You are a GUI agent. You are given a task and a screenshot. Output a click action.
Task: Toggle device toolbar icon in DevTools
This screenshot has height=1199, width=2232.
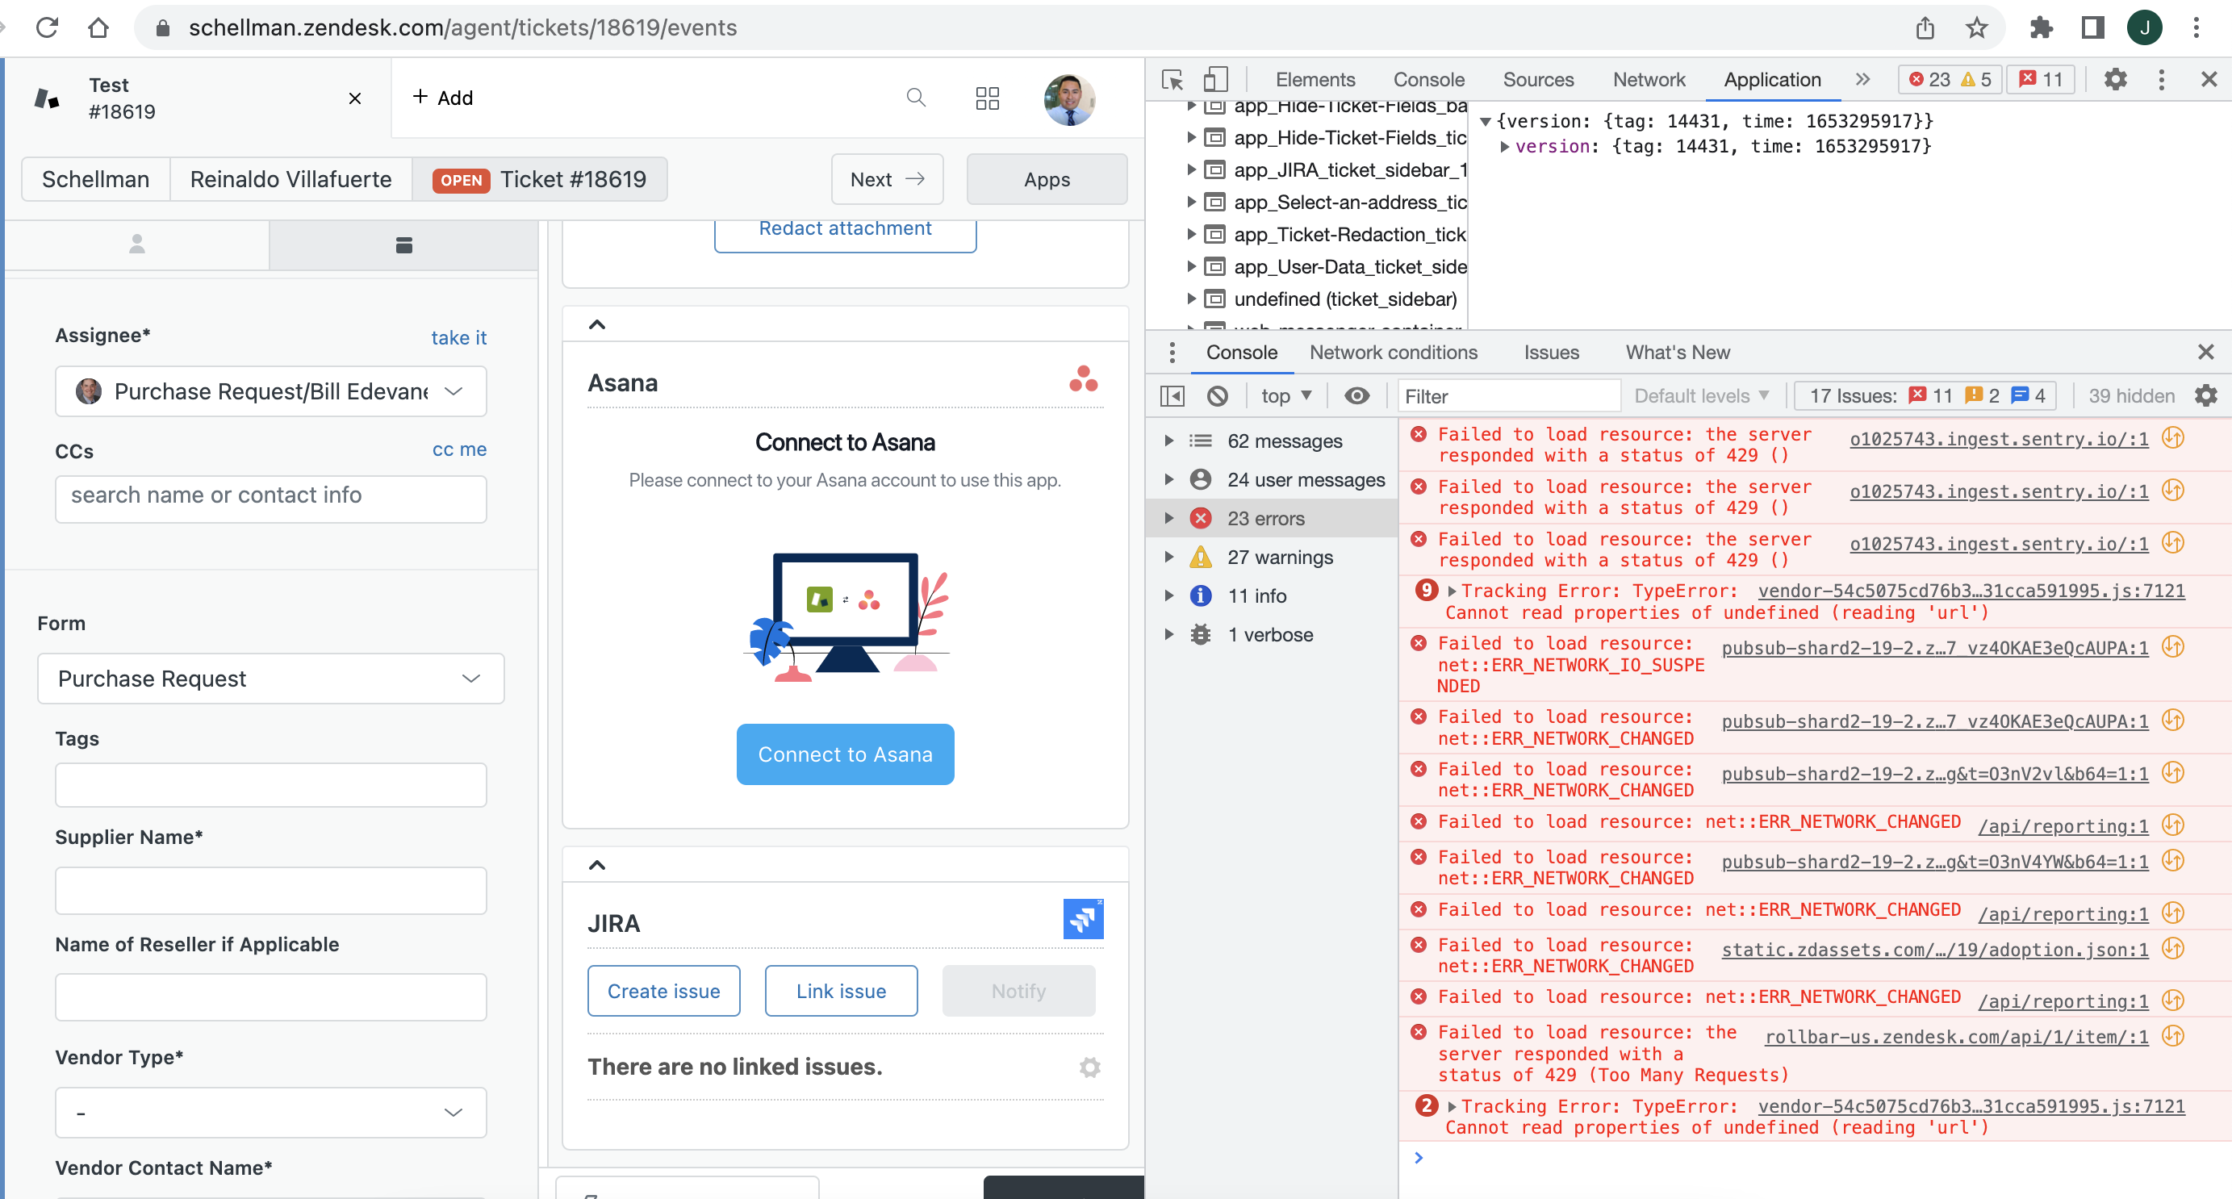(1215, 80)
